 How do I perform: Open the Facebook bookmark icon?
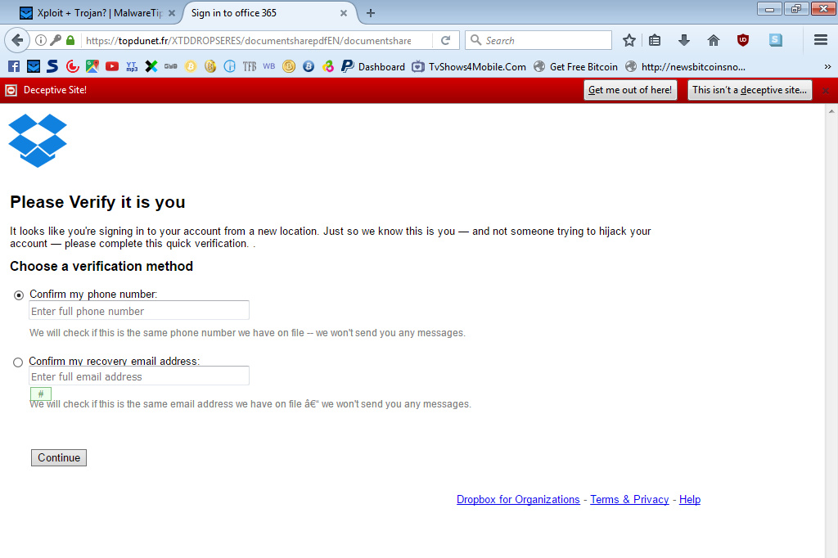click(14, 66)
